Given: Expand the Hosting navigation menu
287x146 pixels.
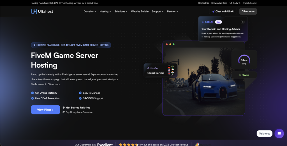Looking at the screenshot, I should click(x=105, y=11).
